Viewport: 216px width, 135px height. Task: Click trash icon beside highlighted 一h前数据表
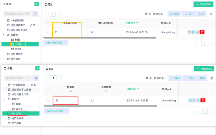pos(35,85)
